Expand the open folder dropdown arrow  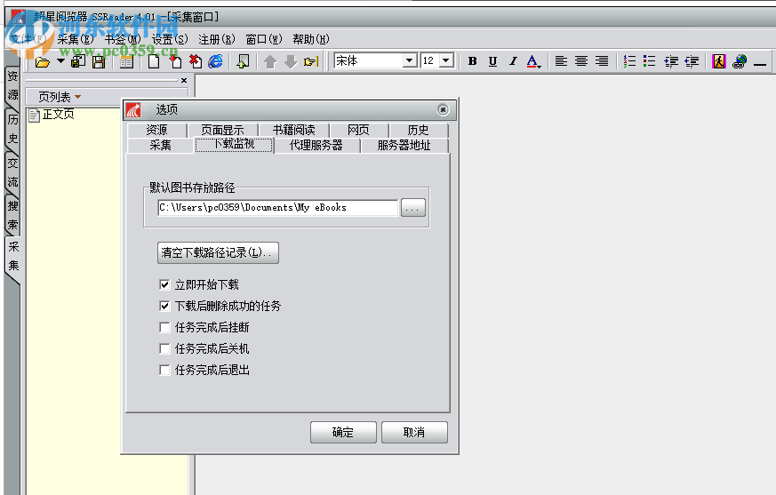tap(60, 61)
